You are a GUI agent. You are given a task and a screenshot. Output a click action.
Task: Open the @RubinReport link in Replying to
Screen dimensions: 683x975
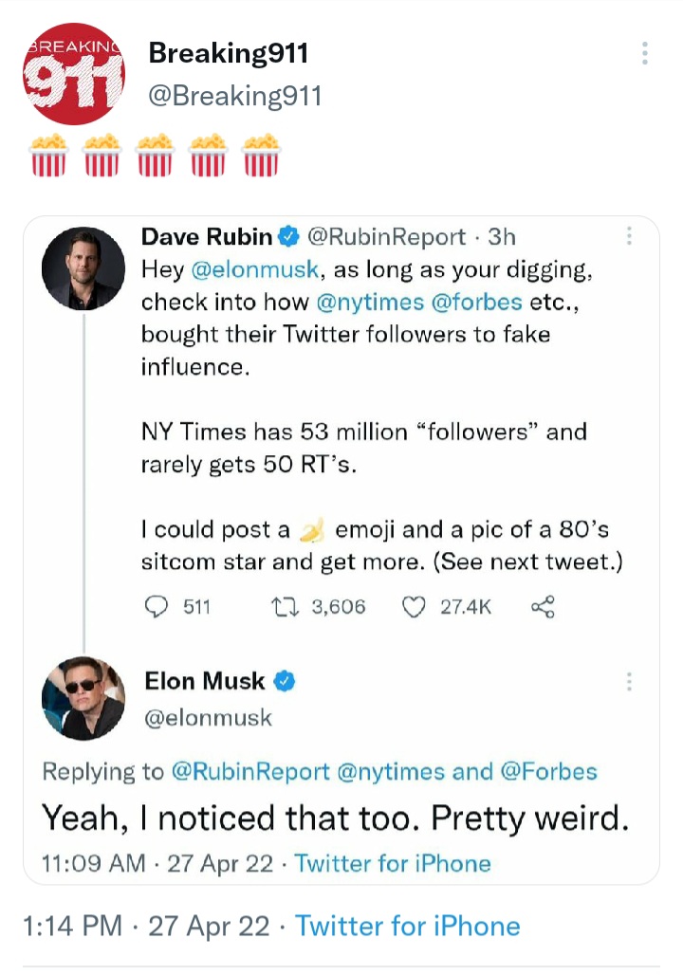[x=250, y=772]
